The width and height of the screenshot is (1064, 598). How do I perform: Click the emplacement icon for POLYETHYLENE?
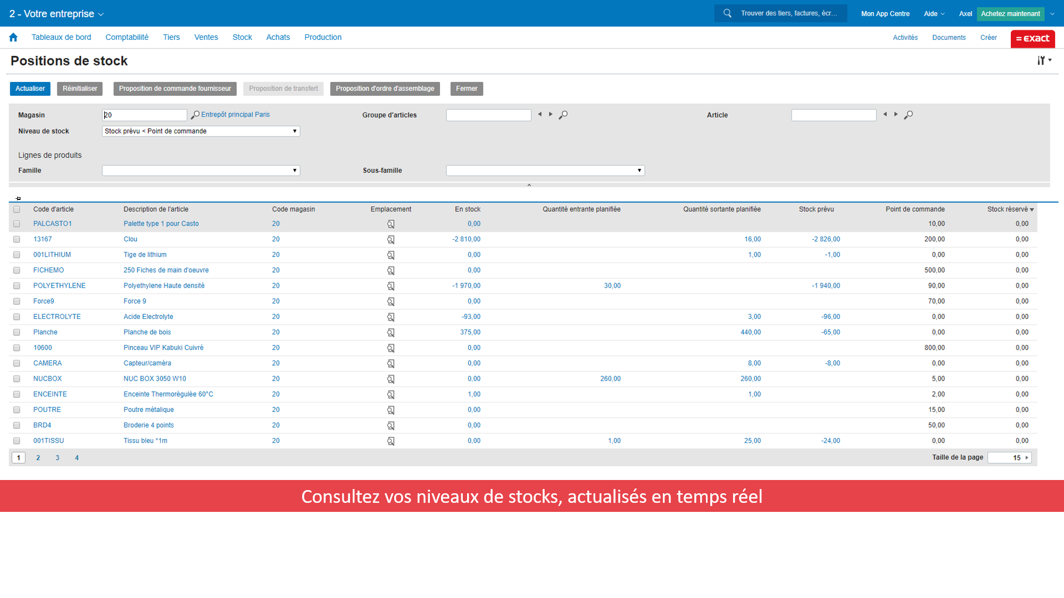tap(391, 285)
